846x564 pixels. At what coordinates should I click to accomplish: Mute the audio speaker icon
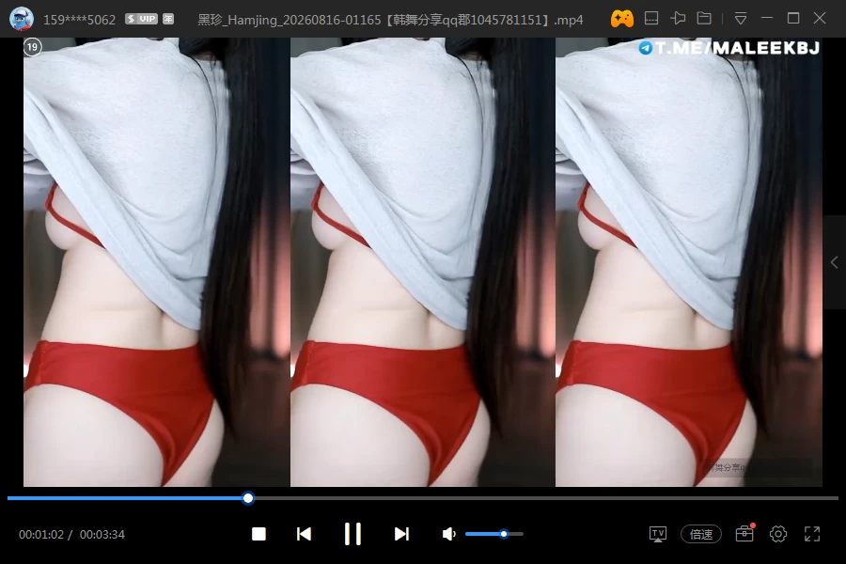click(x=449, y=534)
